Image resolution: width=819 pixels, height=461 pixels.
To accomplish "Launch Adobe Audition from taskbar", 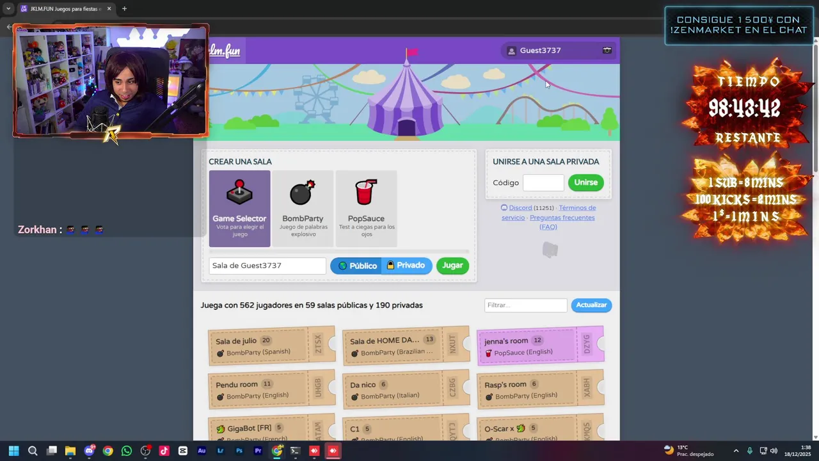I will [202, 451].
